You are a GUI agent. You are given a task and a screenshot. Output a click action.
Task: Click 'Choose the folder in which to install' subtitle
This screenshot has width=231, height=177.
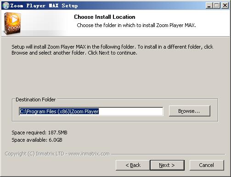point(136,25)
